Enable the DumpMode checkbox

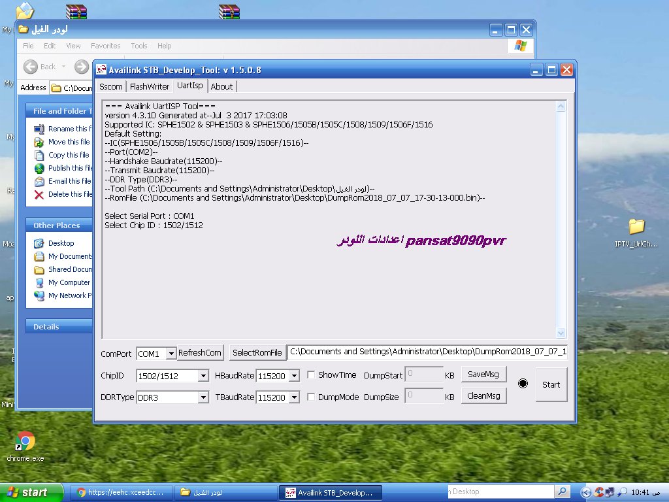[x=312, y=397]
